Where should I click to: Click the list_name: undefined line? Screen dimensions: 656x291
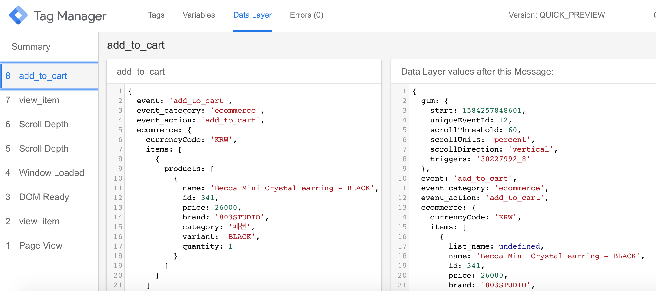[496, 246]
